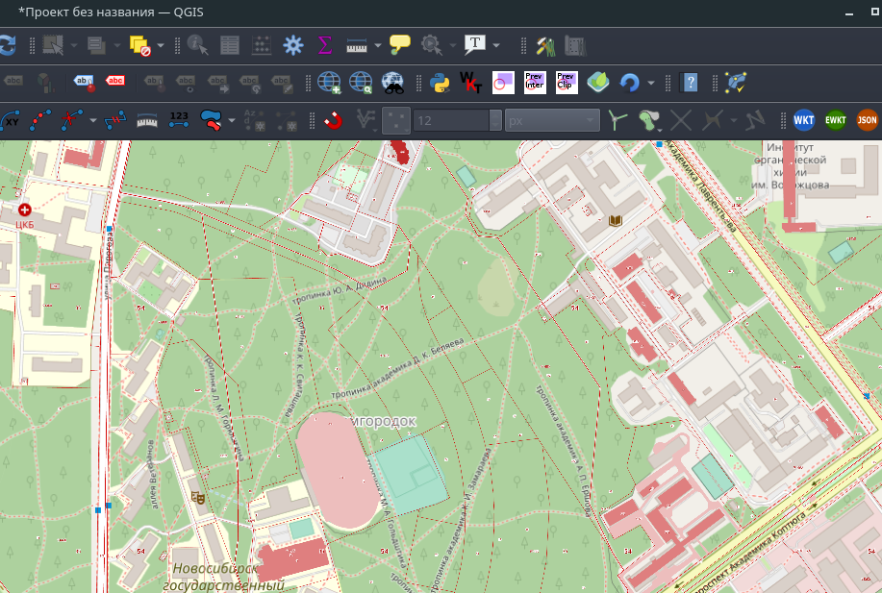Click the red cross ЦКБ hospital marker
The image size is (882, 593).
[x=24, y=209]
